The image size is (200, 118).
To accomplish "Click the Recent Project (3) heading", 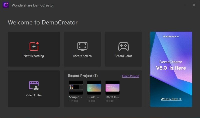I will (x=83, y=76).
